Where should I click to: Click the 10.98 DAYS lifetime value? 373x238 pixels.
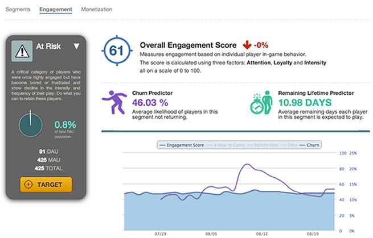tap(305, 103)
